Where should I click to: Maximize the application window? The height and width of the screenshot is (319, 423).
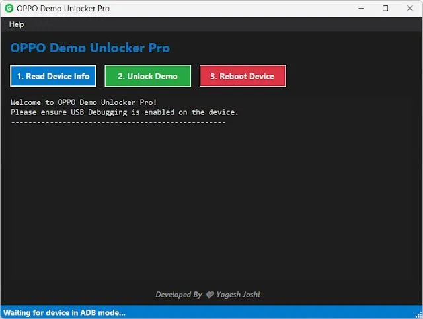(x=385, y=9)
